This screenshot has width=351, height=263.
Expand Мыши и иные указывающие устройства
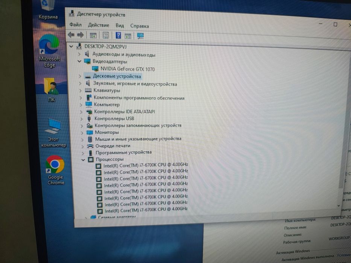[x=82, y=139]
